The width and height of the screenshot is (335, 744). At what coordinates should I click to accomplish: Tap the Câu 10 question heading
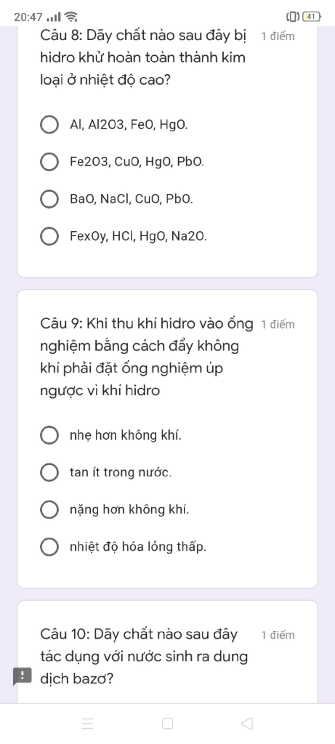pyautogui.click(x=144, y=657)
